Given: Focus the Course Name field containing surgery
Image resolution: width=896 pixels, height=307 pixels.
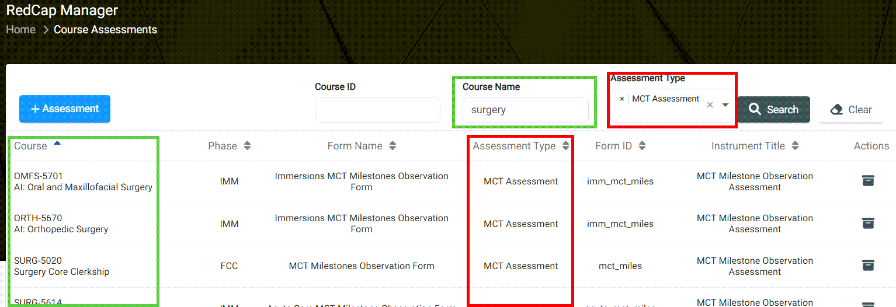Looking at the screenshot, I should pyautogui.click(x=526, y=110).
